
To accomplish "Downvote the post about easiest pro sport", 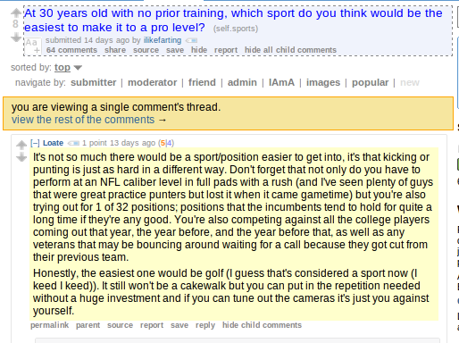I will click(16, 38).
